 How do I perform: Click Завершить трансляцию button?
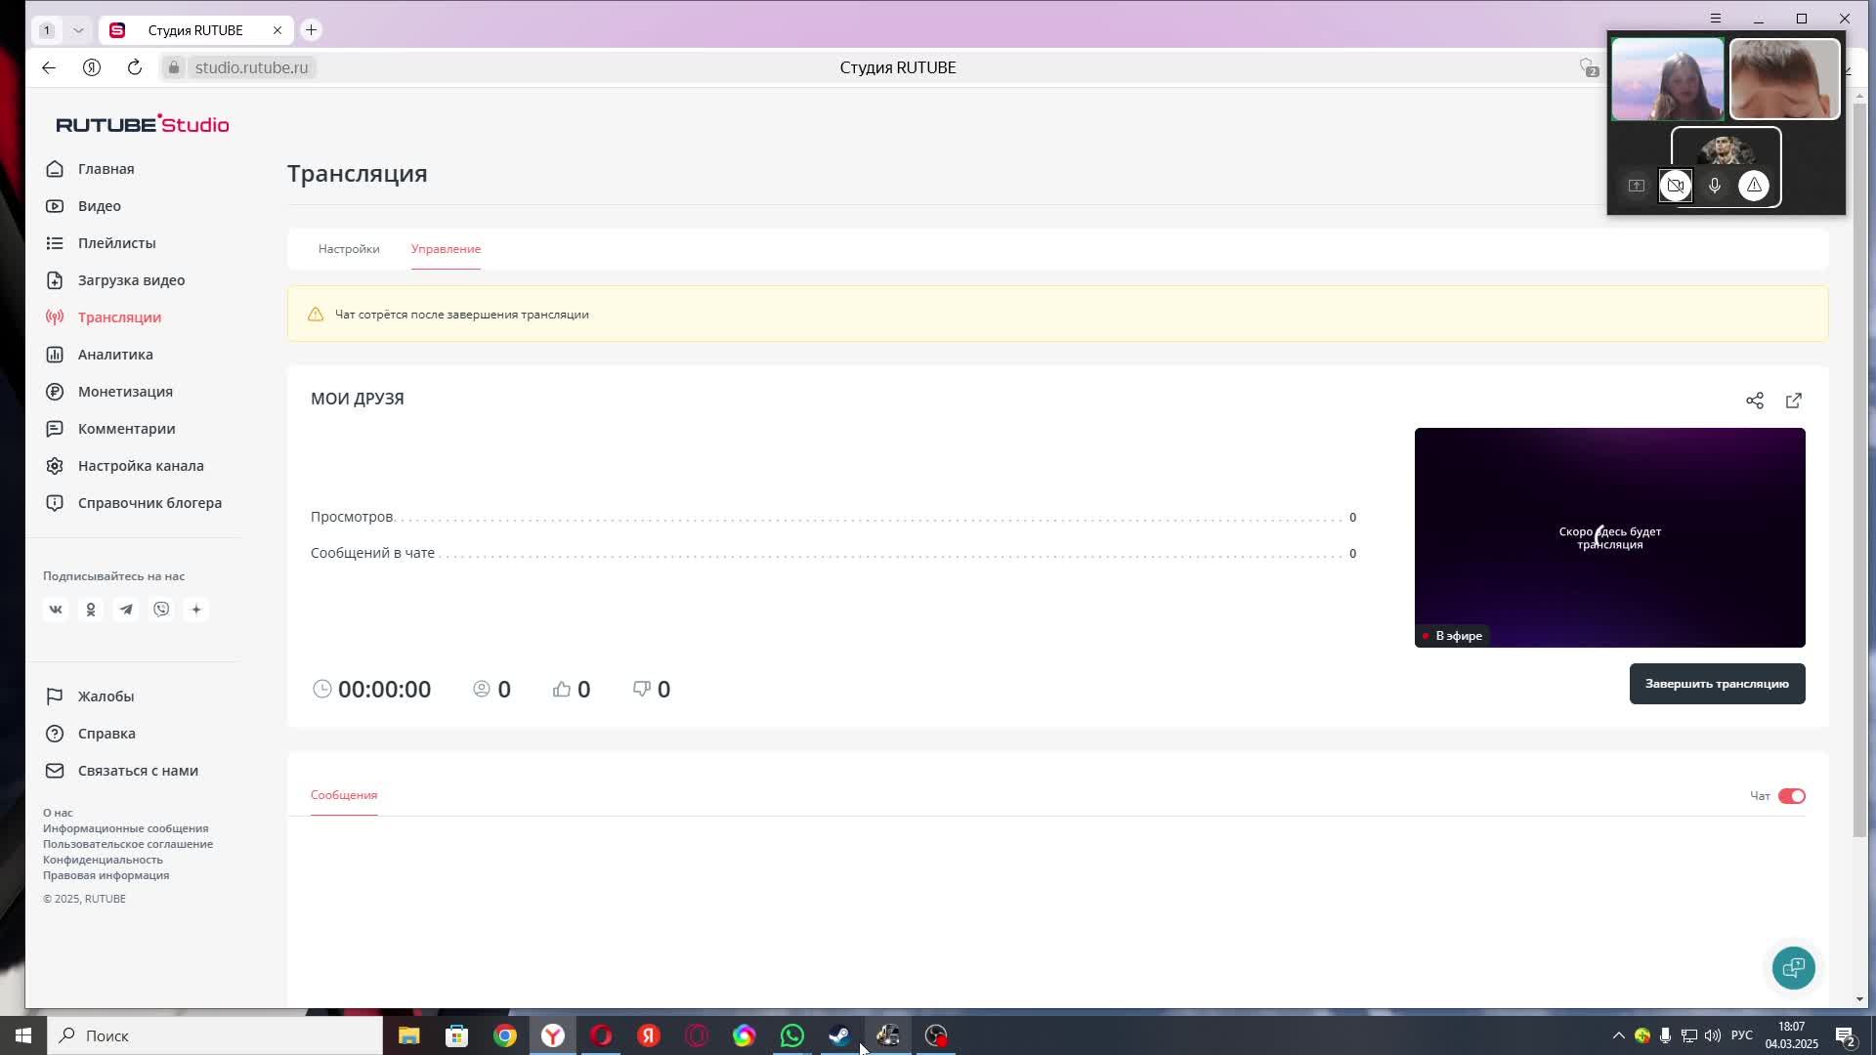1717,684
